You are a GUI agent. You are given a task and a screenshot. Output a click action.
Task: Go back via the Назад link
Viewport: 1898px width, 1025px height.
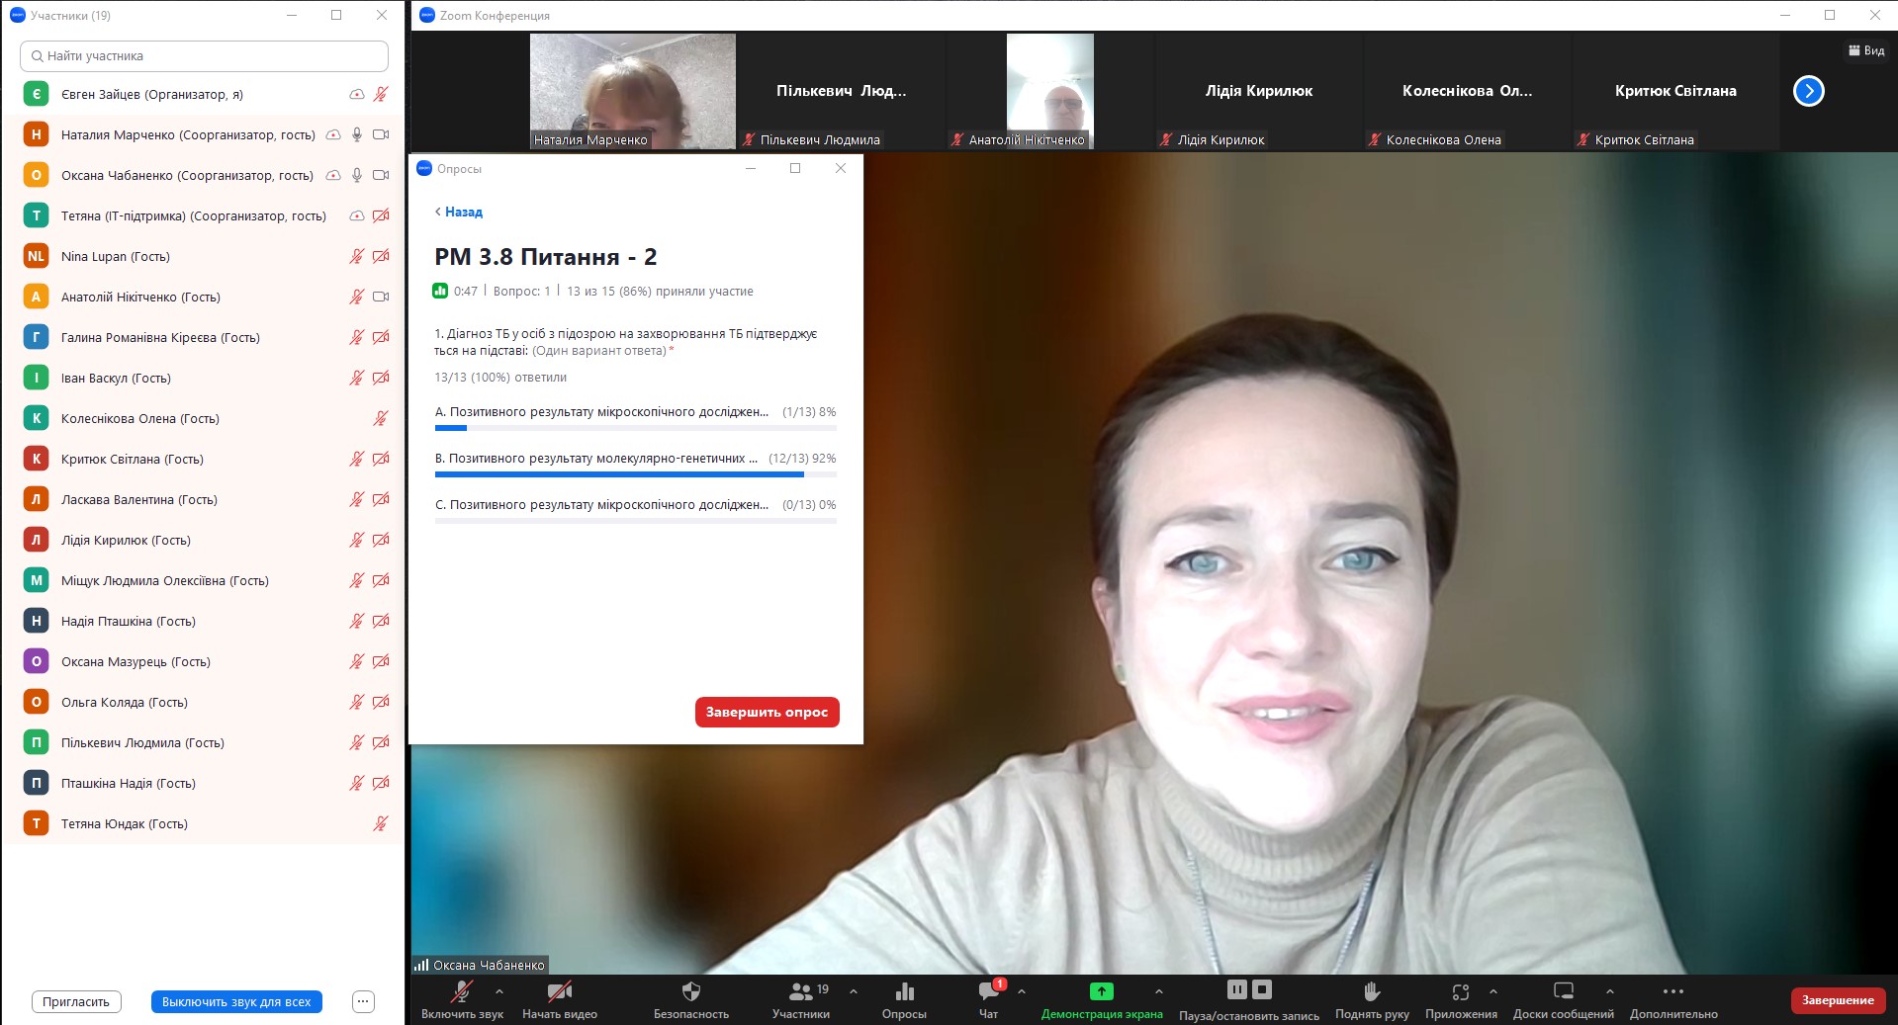pyautogui.click(x=459, y=212)
